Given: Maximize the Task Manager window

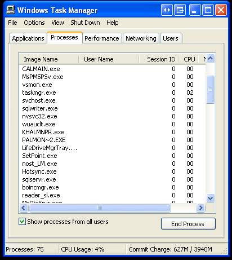Looking at the screenshot, I should coord(208,10).
